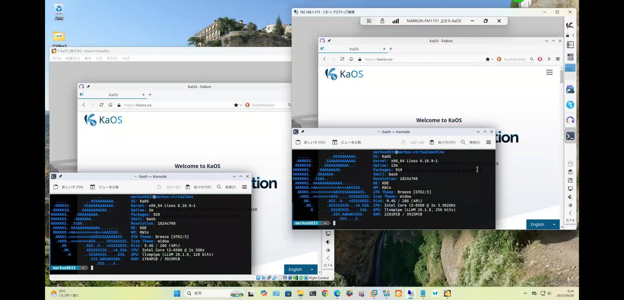Open weather widget on Windows taskbar

tap(65, 293)
